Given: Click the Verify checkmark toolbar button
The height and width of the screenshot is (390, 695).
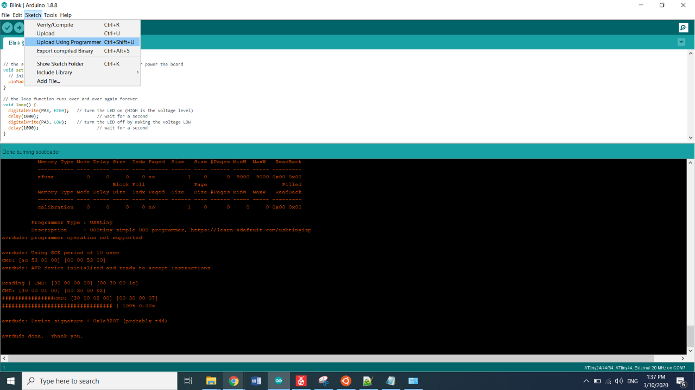Looking at the screenshot, I should click(x=7, y=28).
